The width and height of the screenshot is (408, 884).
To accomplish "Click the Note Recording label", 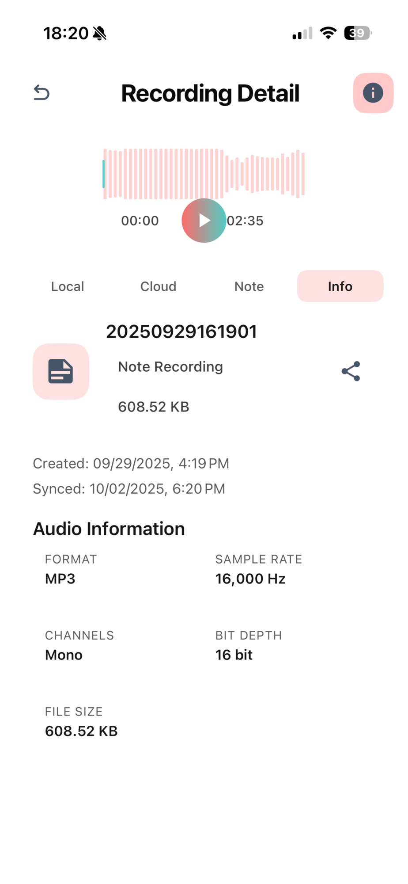I will [x=170, y=367].
